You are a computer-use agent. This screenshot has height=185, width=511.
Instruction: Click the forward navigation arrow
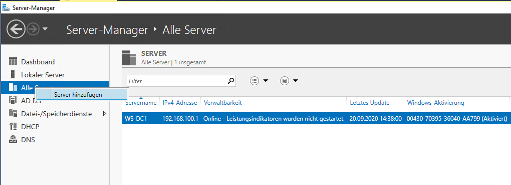coord(33,29)
